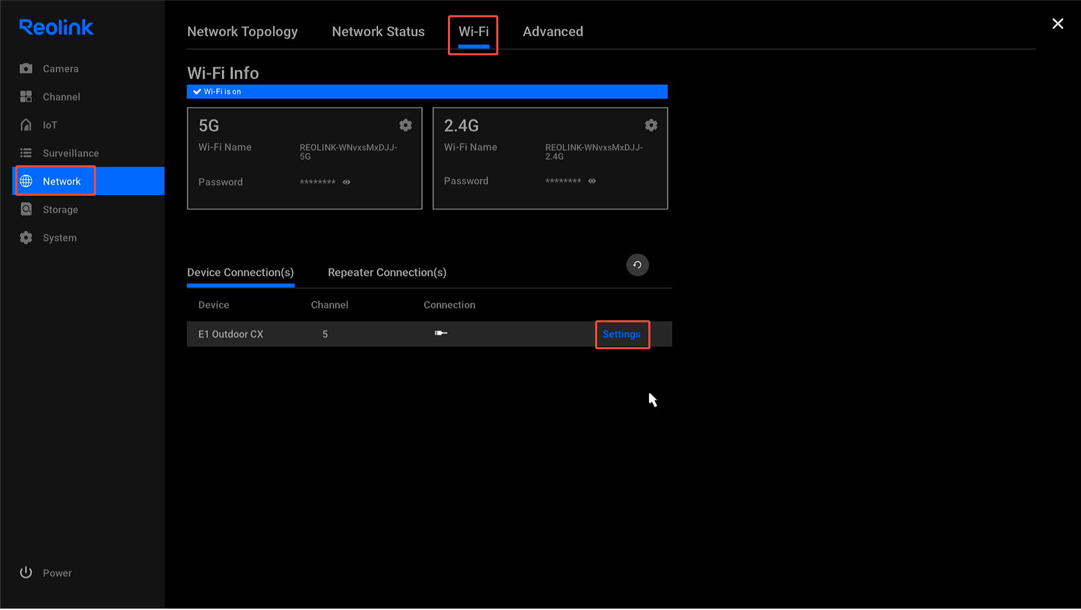Click the Wi-Fi is on banner
This screenshot has width=1081, height=610.
coord(426,91)
